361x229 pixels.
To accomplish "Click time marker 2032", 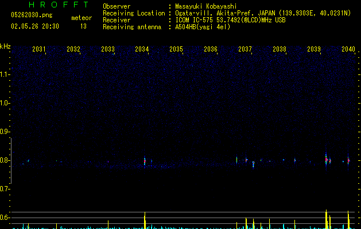I will coord(73,49).
